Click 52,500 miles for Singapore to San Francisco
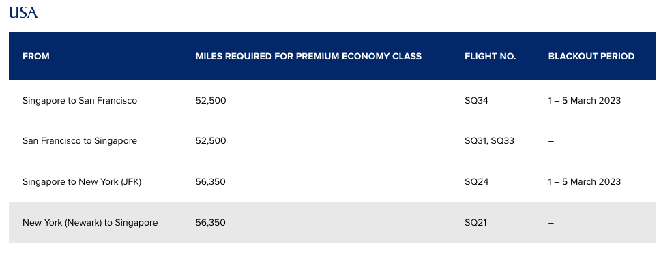The width and height of the screenshot is (661, 261). pyautogui.click(x=211, y=101)
